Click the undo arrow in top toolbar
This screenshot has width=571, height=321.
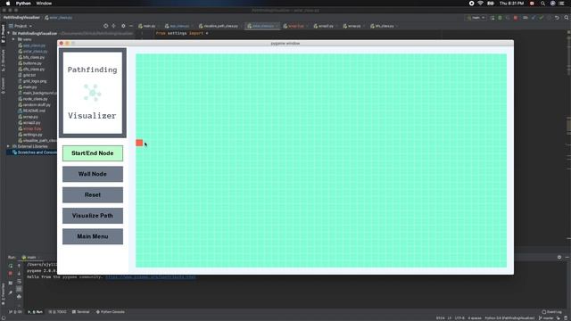coord(557,18)
